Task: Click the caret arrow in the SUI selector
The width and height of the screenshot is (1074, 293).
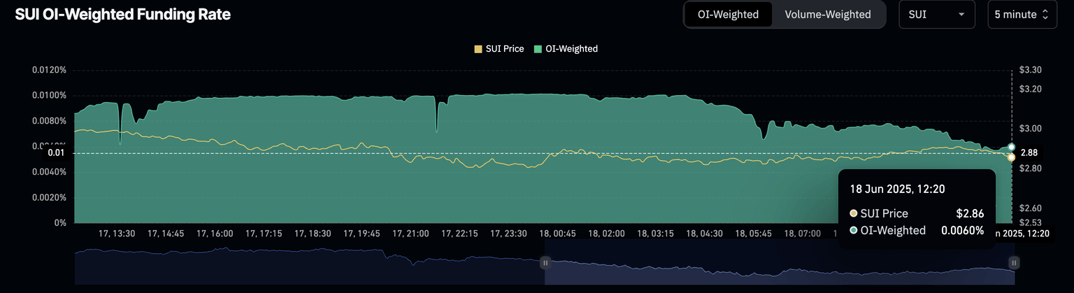Action: (961, 15)
